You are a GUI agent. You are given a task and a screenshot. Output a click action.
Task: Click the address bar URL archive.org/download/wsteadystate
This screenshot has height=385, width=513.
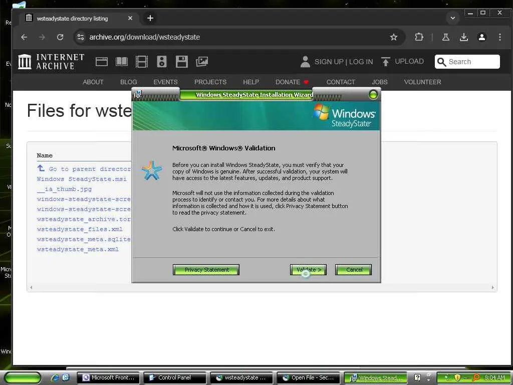point(145,37)
